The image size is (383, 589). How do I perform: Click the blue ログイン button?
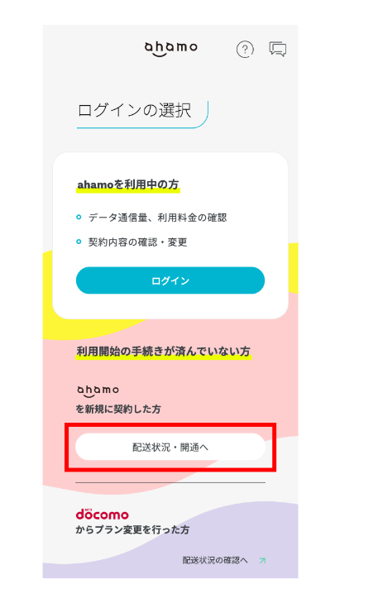click(x=170, y=280)
